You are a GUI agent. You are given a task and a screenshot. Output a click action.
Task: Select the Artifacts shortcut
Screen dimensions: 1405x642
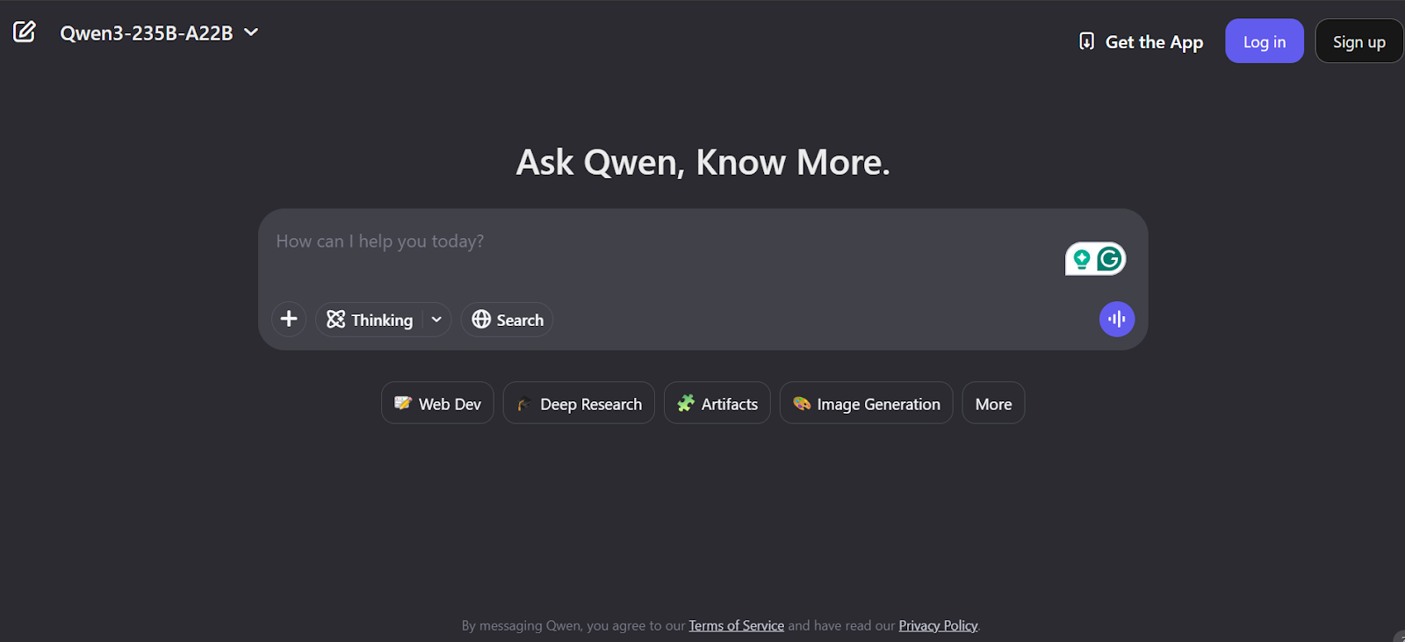717,403
